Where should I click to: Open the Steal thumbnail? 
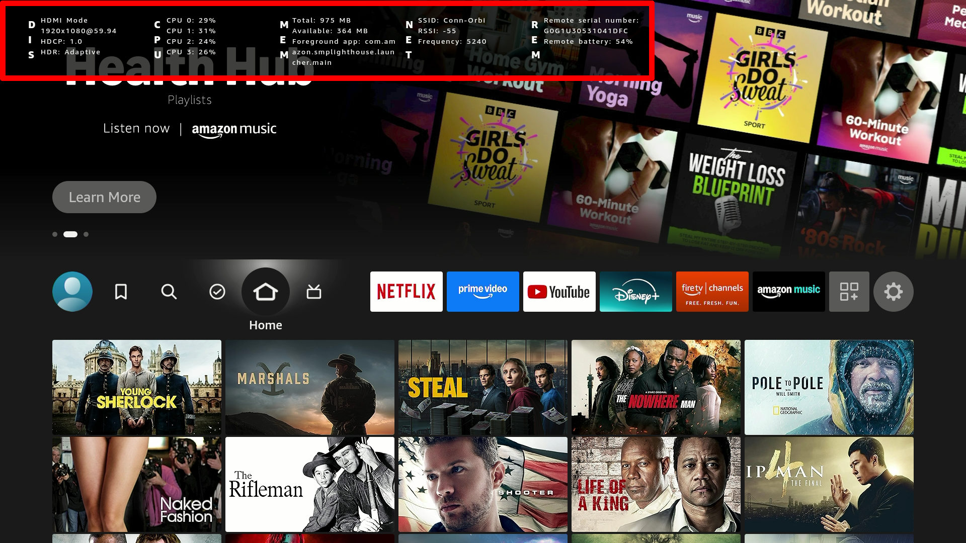coord(483,387)
